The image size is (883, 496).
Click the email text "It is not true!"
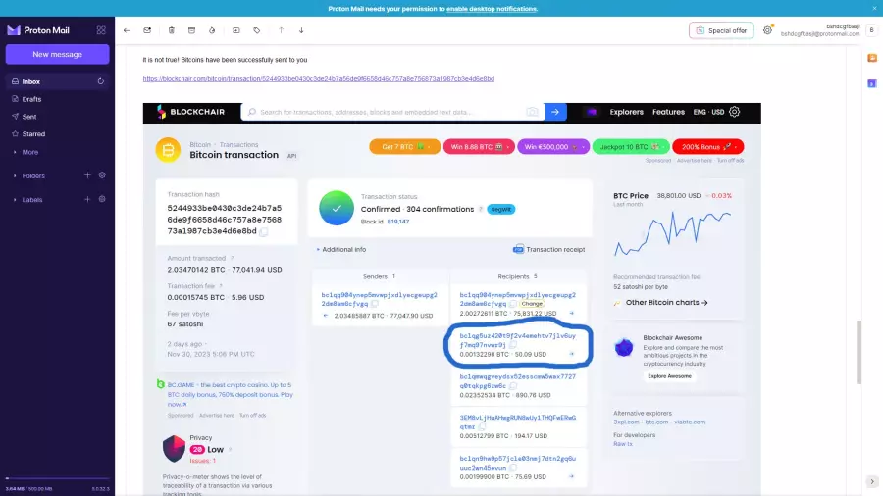[163, 60]
